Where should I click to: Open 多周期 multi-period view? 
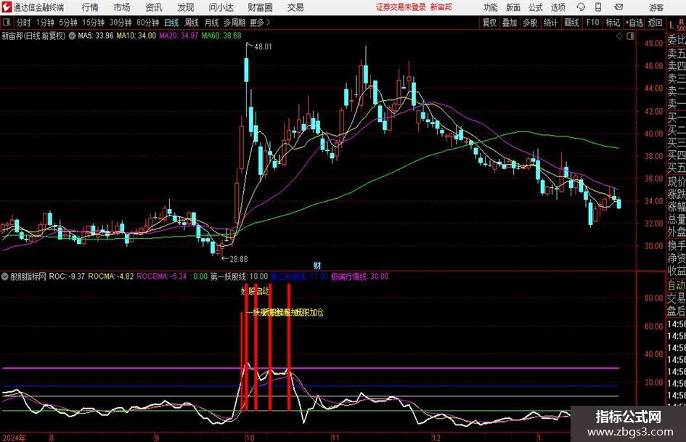(x=234, y=22)
